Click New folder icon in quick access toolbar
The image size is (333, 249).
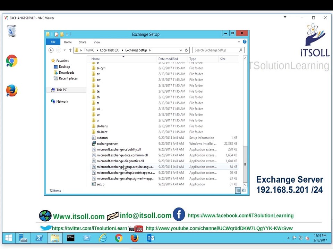pyautogui.click(x=62, y=34)
